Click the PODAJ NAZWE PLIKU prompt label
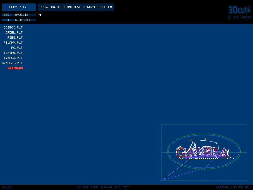 coord(76,7)
